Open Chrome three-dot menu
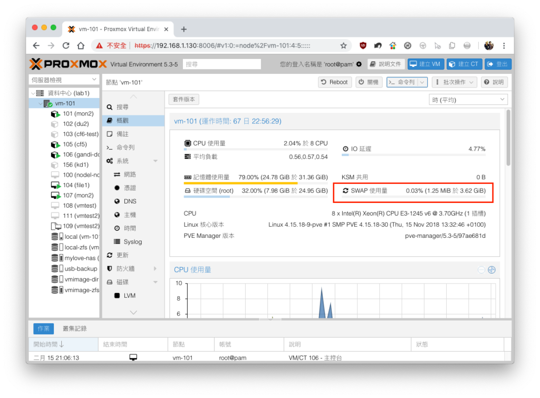The height and width of the screenshot is (398, 540). click(x=504, y=45)
